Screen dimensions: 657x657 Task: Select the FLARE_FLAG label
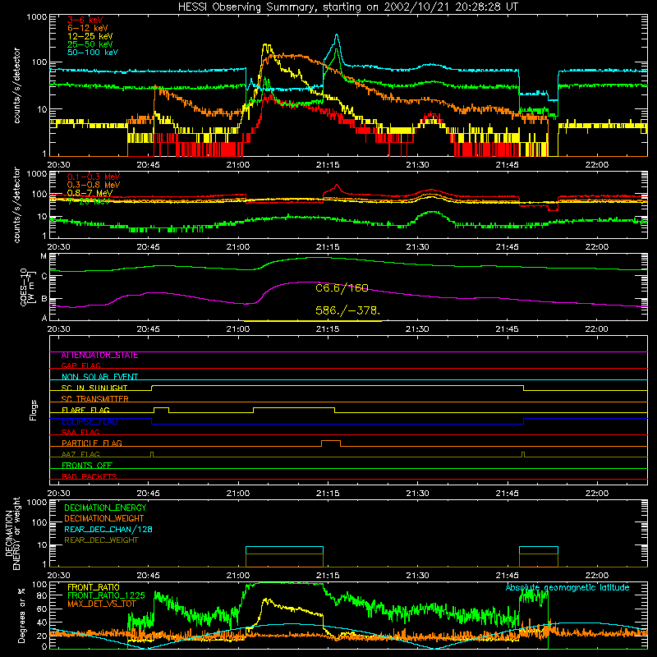[x=85, y=410]
